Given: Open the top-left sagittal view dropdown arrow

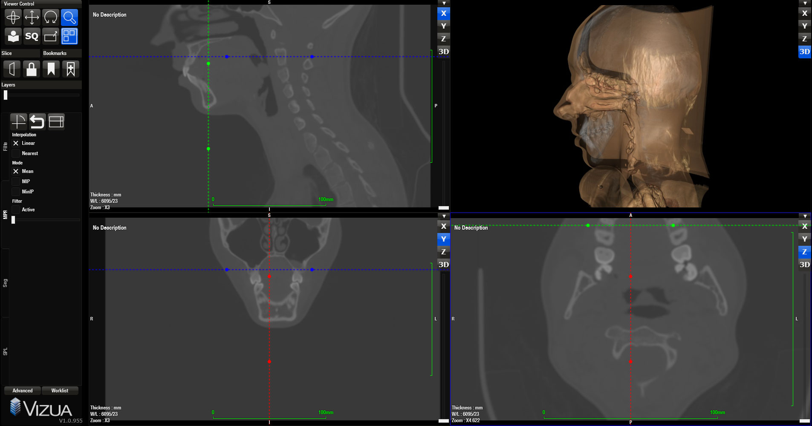Looking at the screenshot, I should tap(444, 3).
